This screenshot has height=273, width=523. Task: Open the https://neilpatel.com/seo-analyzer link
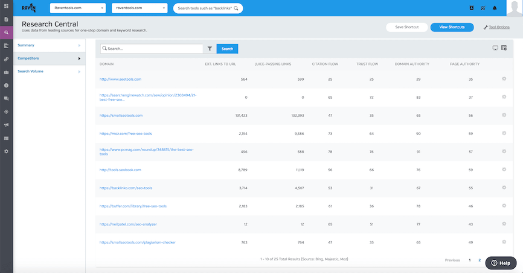(128, 224)
